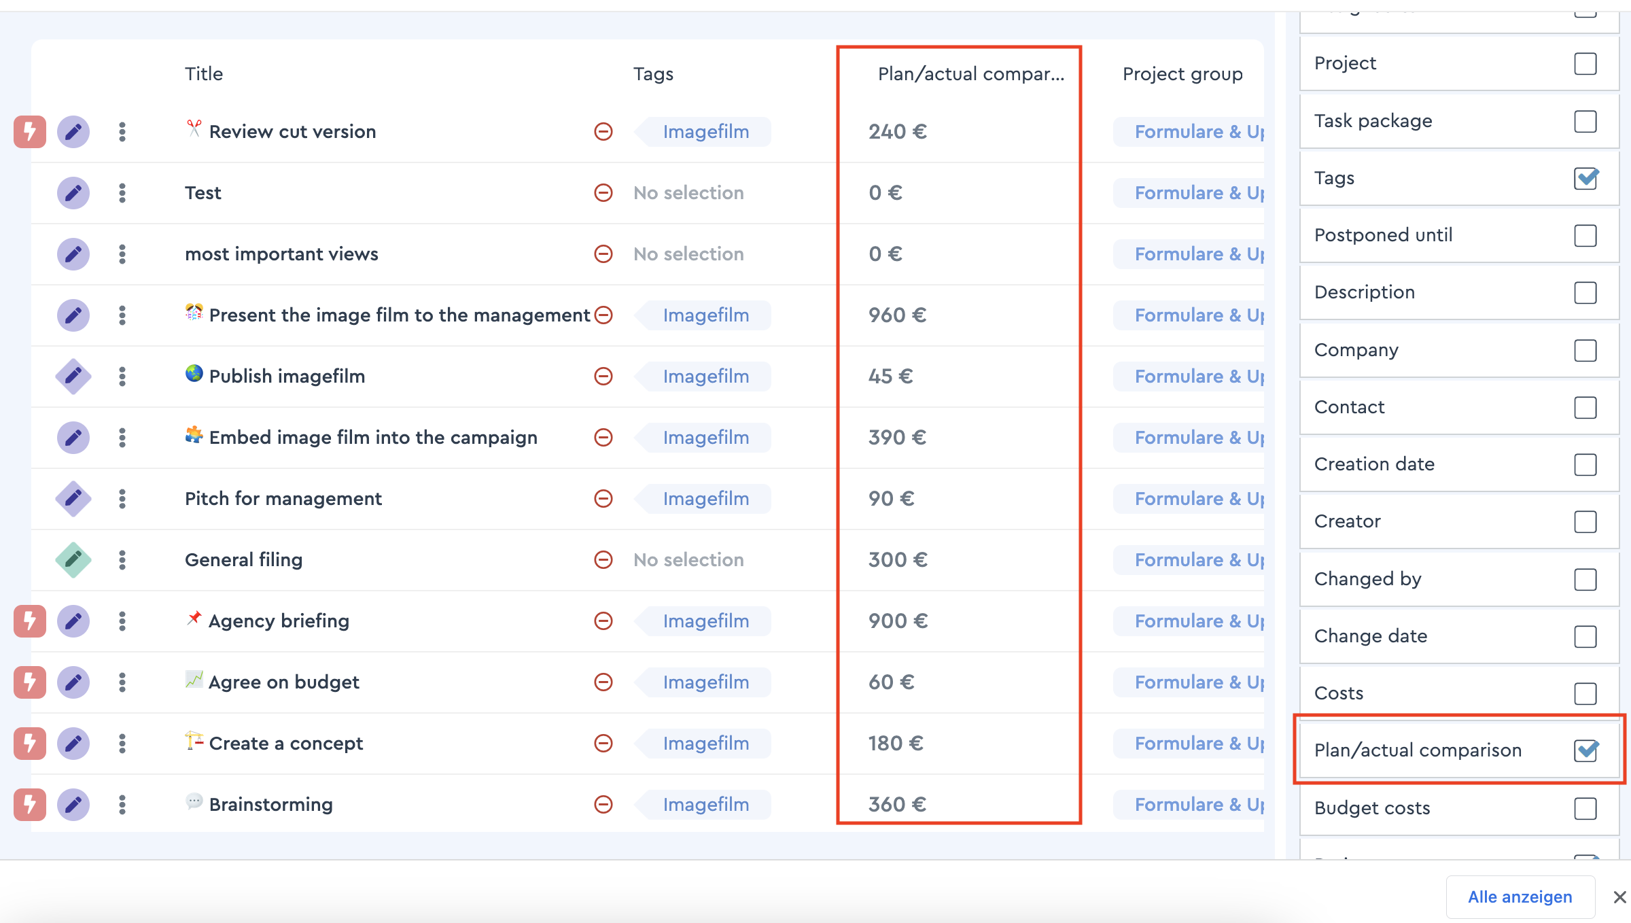Click diamond edit icon for Pitch for management
The width and height of the screenshot is (1631, 923).
73,499
